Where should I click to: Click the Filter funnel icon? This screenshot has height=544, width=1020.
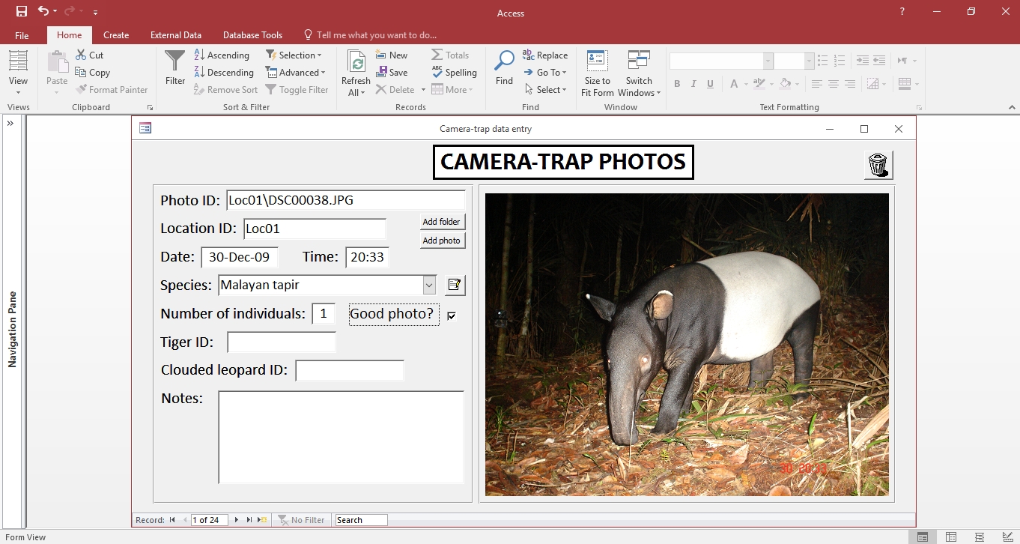point(174,61)
